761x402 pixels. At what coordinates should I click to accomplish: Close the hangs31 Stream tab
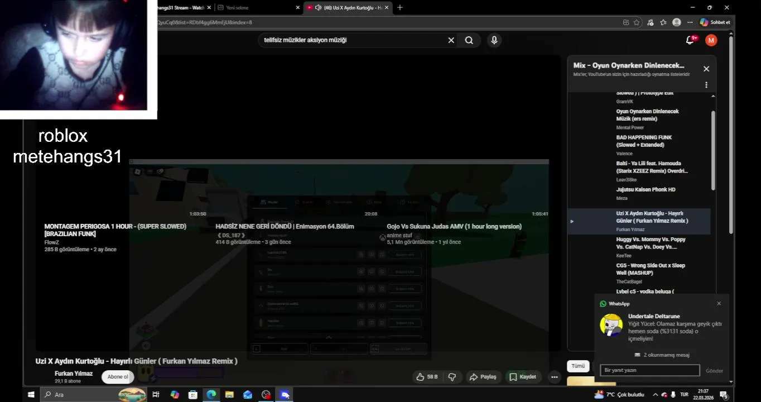[x=209, y=8]
